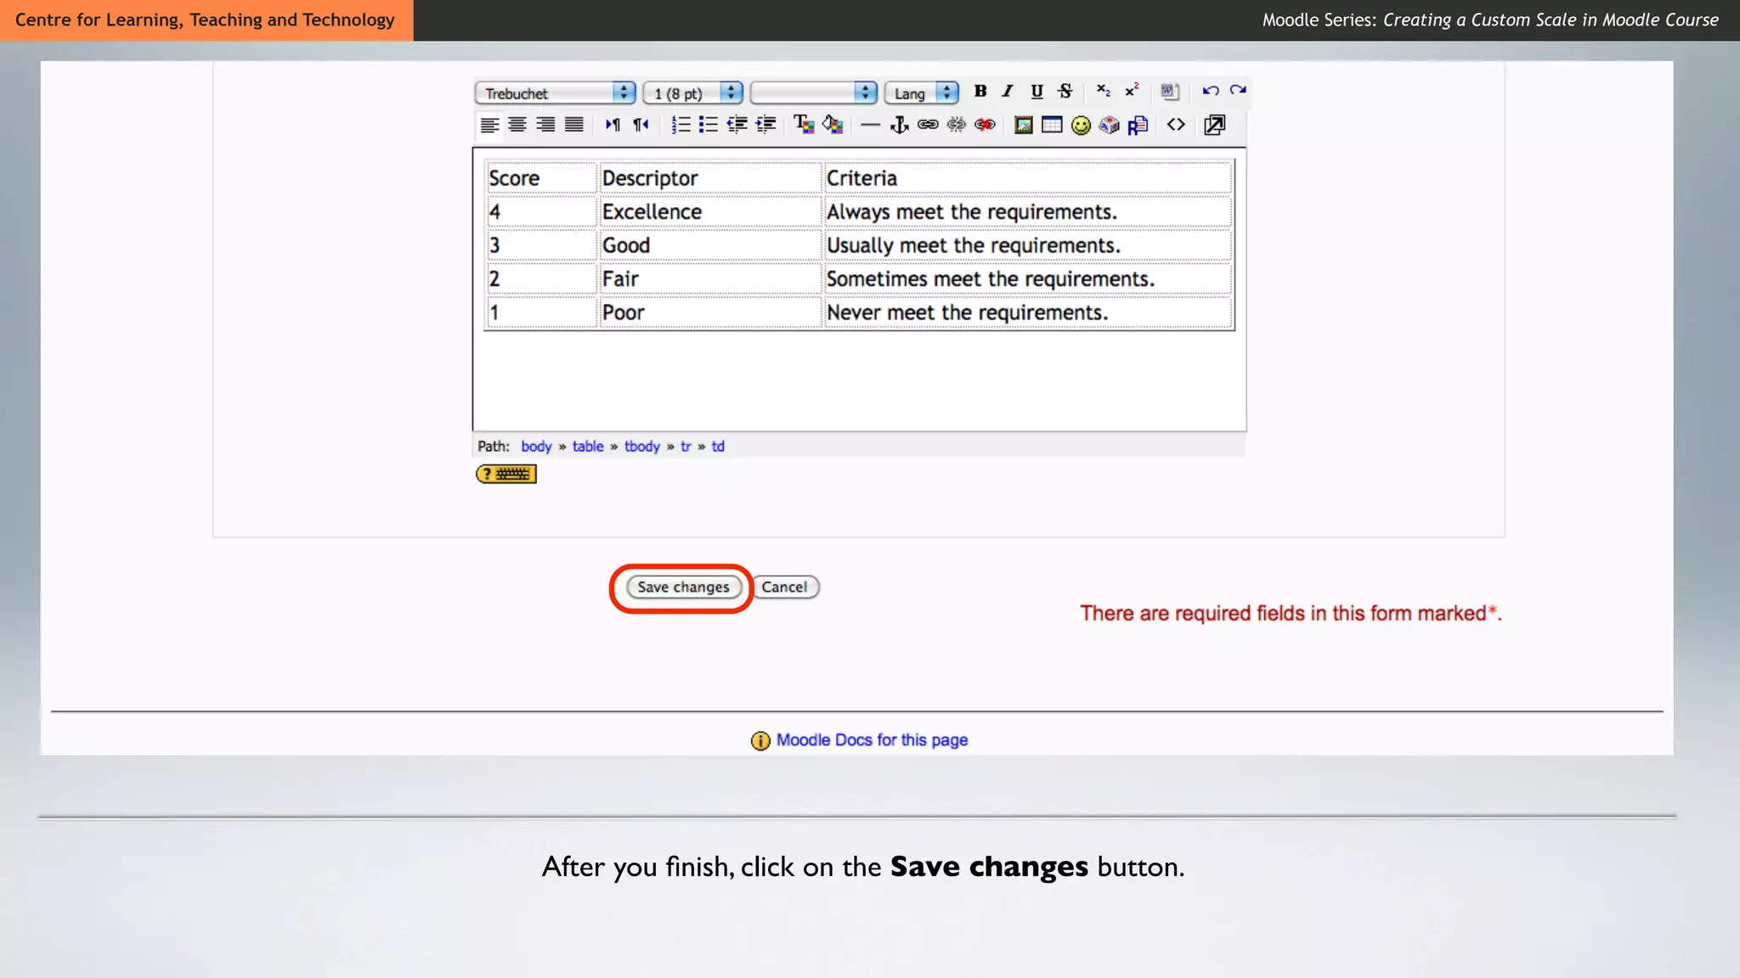
Task: Click the Always meet the requirements cell
Action: (x=1028, y=211)
